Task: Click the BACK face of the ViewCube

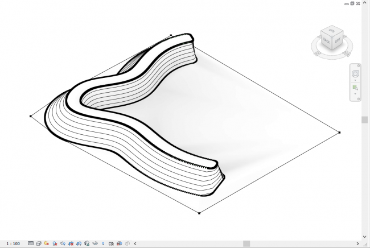Action: pos(326,42)
